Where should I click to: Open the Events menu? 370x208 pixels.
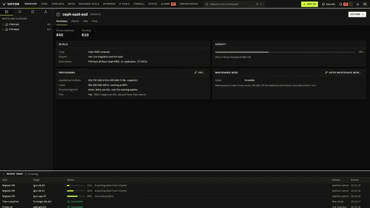[x=153, y=4]
